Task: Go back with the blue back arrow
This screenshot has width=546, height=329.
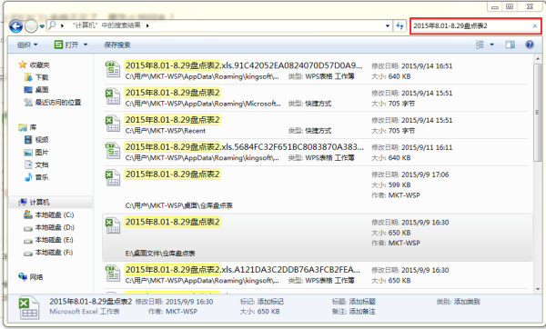Action: 15,26
